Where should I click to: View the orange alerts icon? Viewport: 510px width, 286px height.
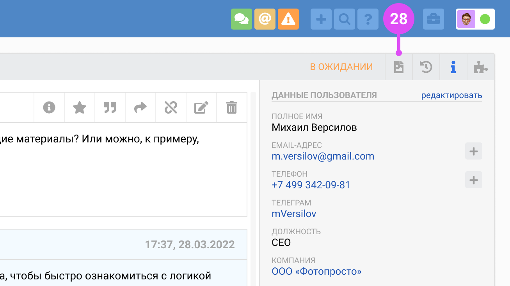point(288,19)
